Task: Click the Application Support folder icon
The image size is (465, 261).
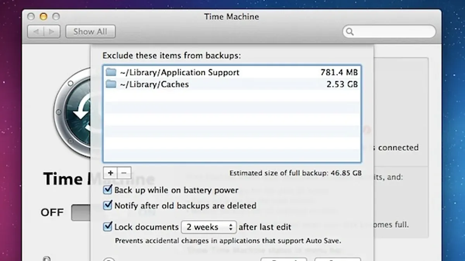Action: click(x=111, y=72)
